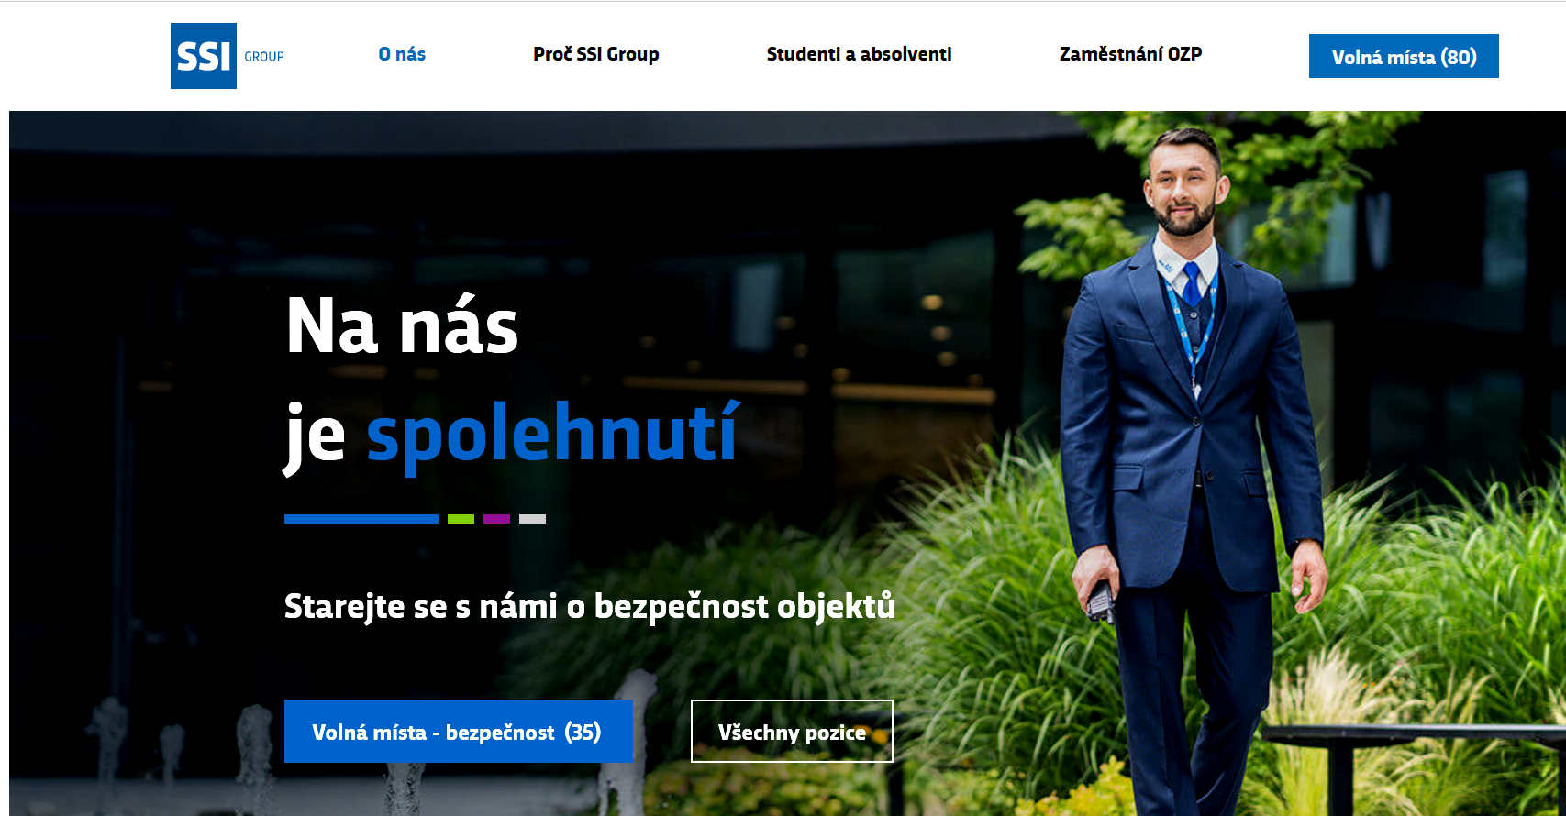
Task: Click the green bar segment
Action: pos(461,519)
